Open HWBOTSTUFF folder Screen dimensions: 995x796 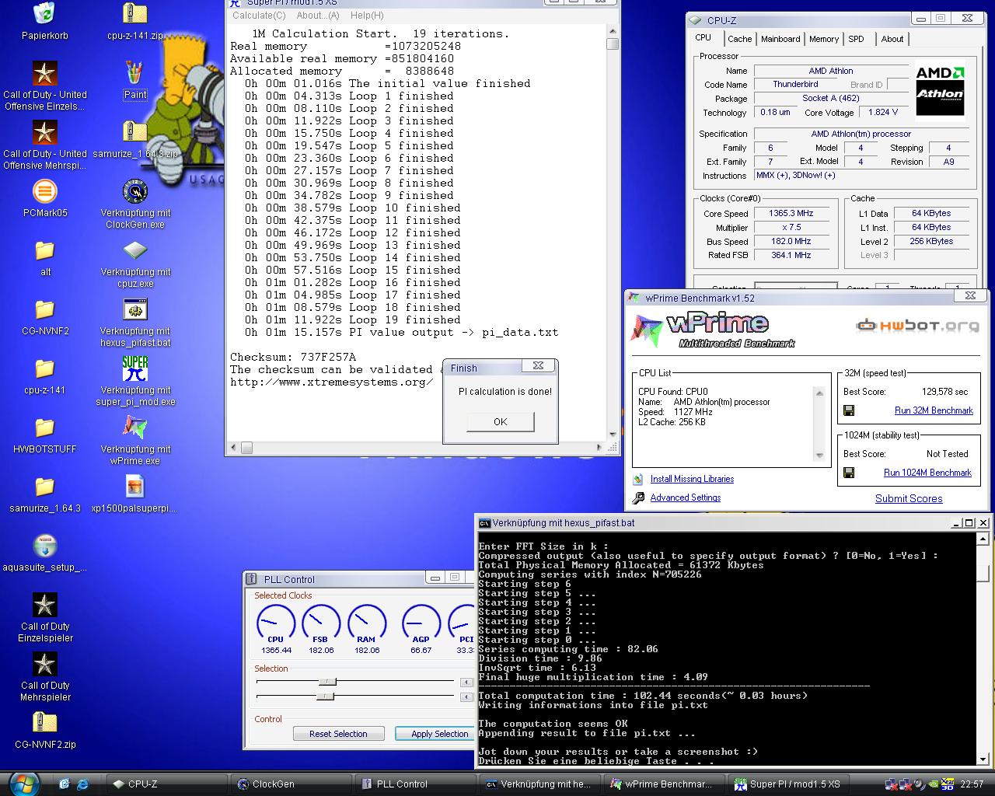pyautogui.click(x=45, y=435)
